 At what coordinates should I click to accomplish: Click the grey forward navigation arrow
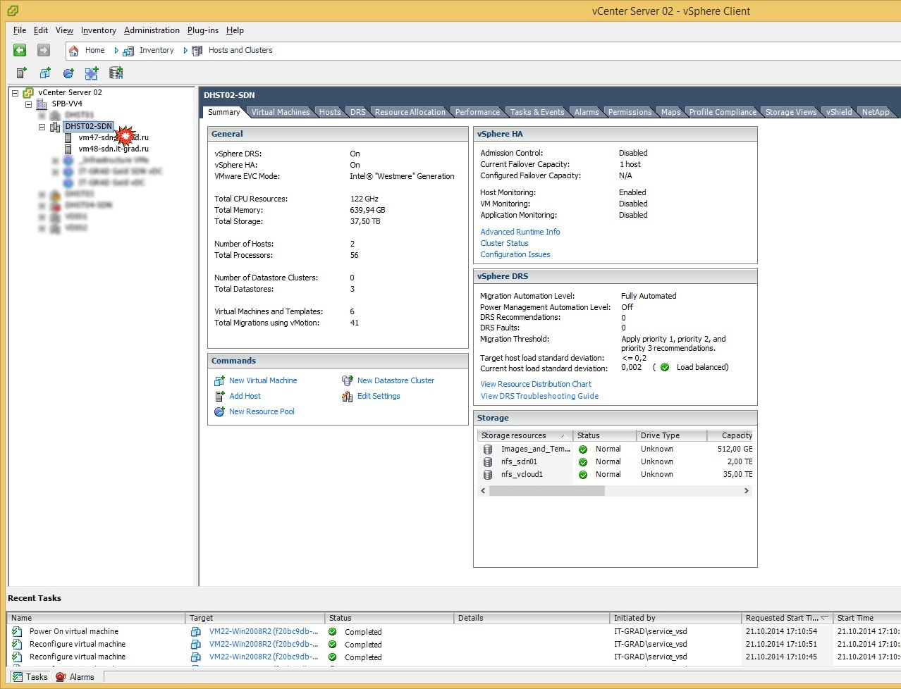(x=43, y=50)
